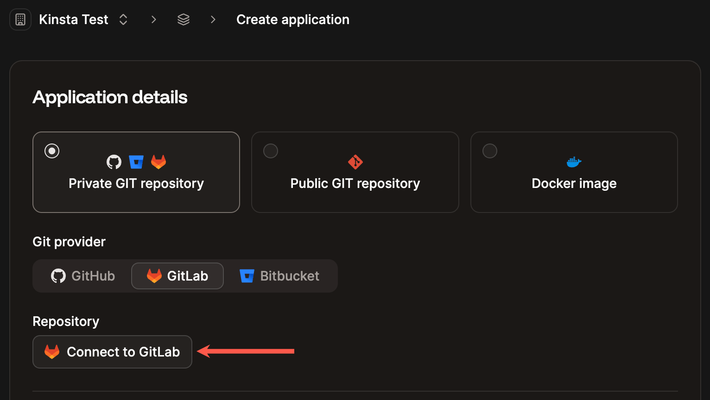Select the Docker image radio button
The width and height of the screenshot is (710, 400).
[x=490, y=150]
